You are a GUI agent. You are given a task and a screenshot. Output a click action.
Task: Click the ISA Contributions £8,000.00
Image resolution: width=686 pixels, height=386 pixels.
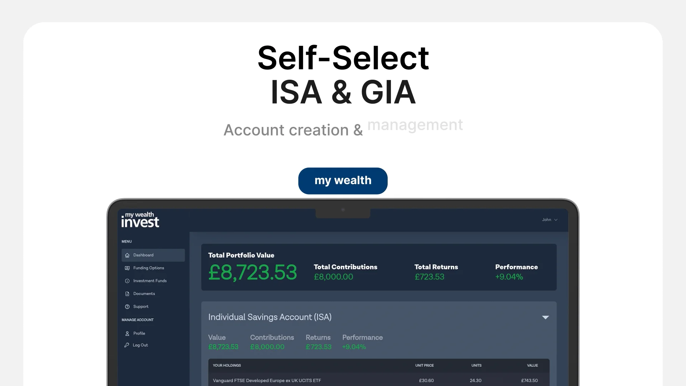click(267, 347)
